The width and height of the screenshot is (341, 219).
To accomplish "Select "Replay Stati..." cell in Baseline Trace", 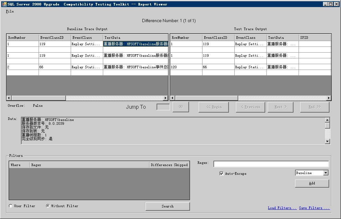I will click(x=87, y=67).
